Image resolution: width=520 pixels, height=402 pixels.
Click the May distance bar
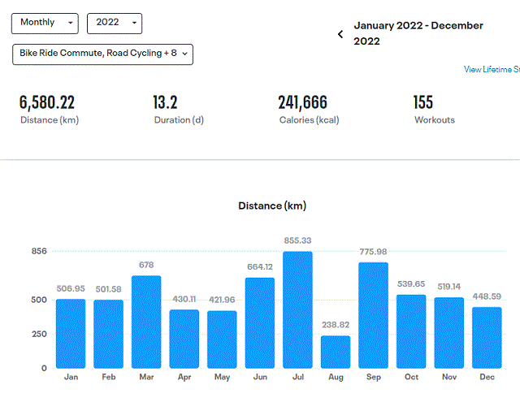pos(222,339)
